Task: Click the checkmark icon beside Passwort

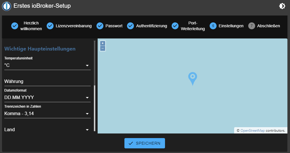Action: [x=100, y=26]
